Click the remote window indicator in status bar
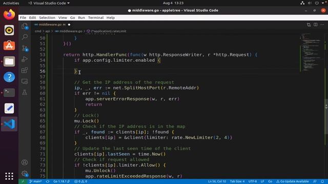328x184 pixels. (23, 181)
